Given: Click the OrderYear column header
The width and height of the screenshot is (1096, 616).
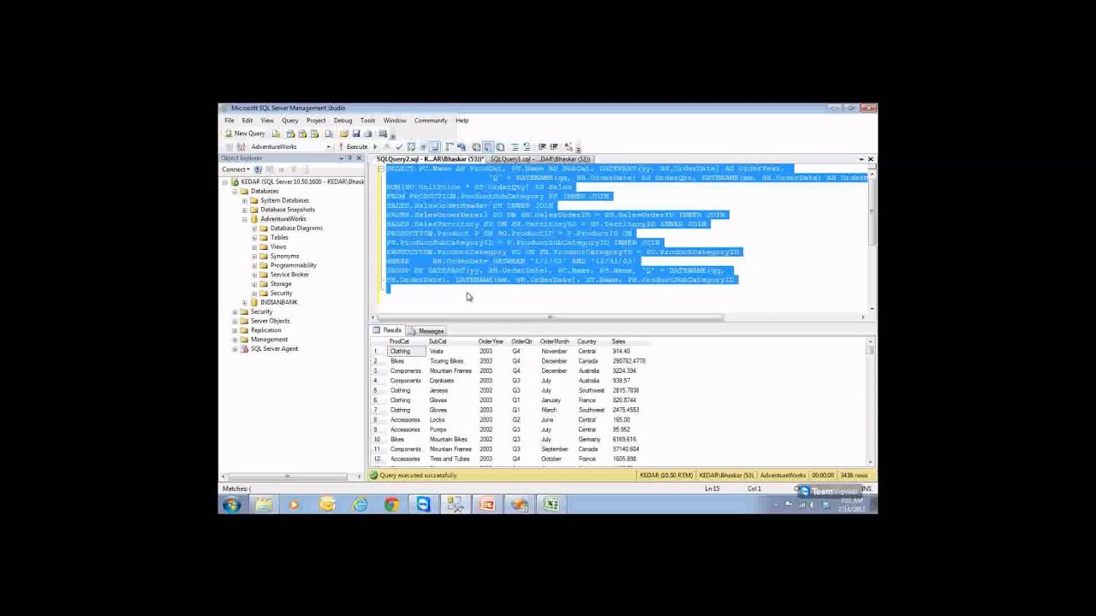Looking at the screenshot, I should 491,341.
